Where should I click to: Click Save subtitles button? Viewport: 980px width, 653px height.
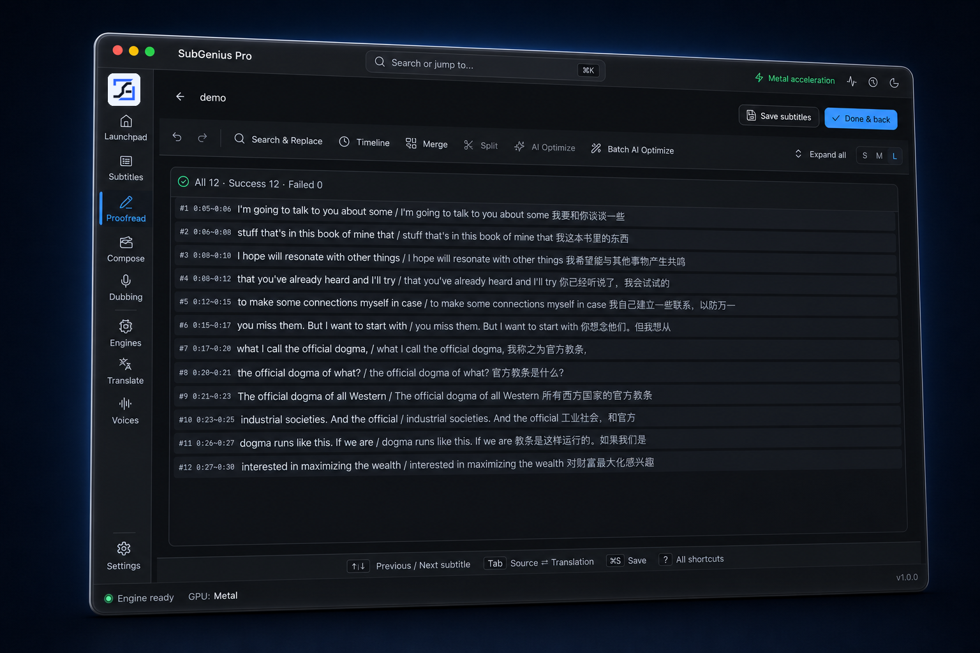coord(779,116)
